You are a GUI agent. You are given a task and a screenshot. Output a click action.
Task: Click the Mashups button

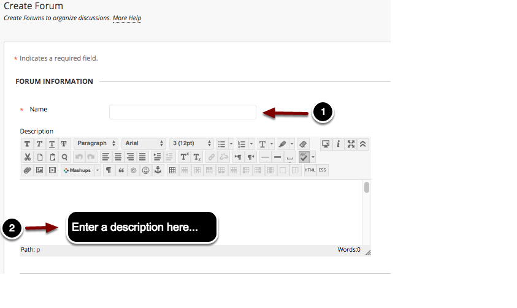(78, 170)
